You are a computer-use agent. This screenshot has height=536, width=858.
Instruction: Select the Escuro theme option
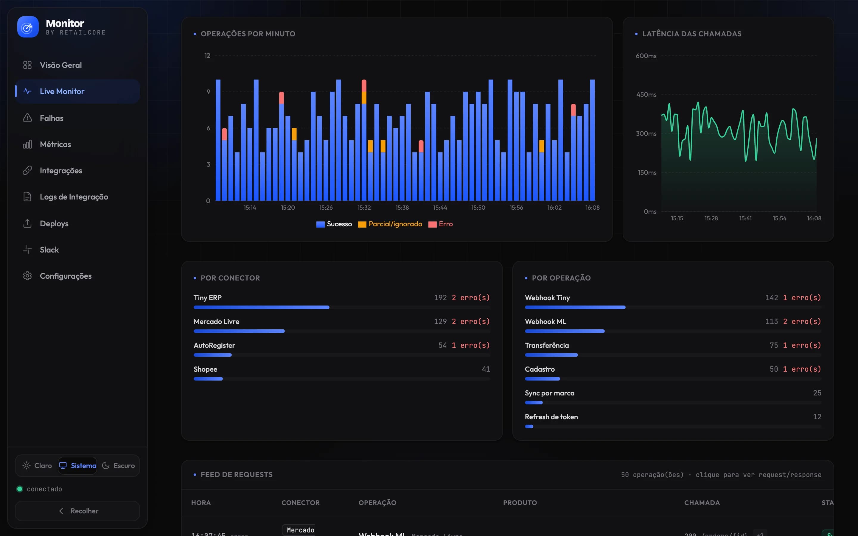(118, 465)
